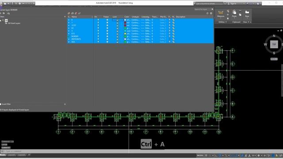Click Workspace switching gear in status bar

(x=259, y=155)
